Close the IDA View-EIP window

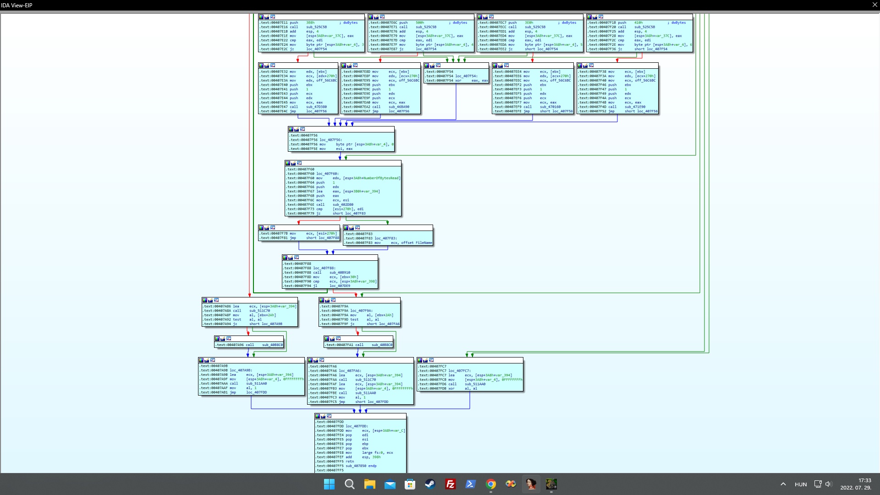click(874, 5)
